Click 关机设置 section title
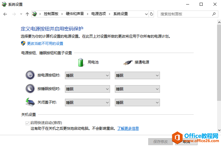This screenshot has width=221, height=146. pos(29,115)
